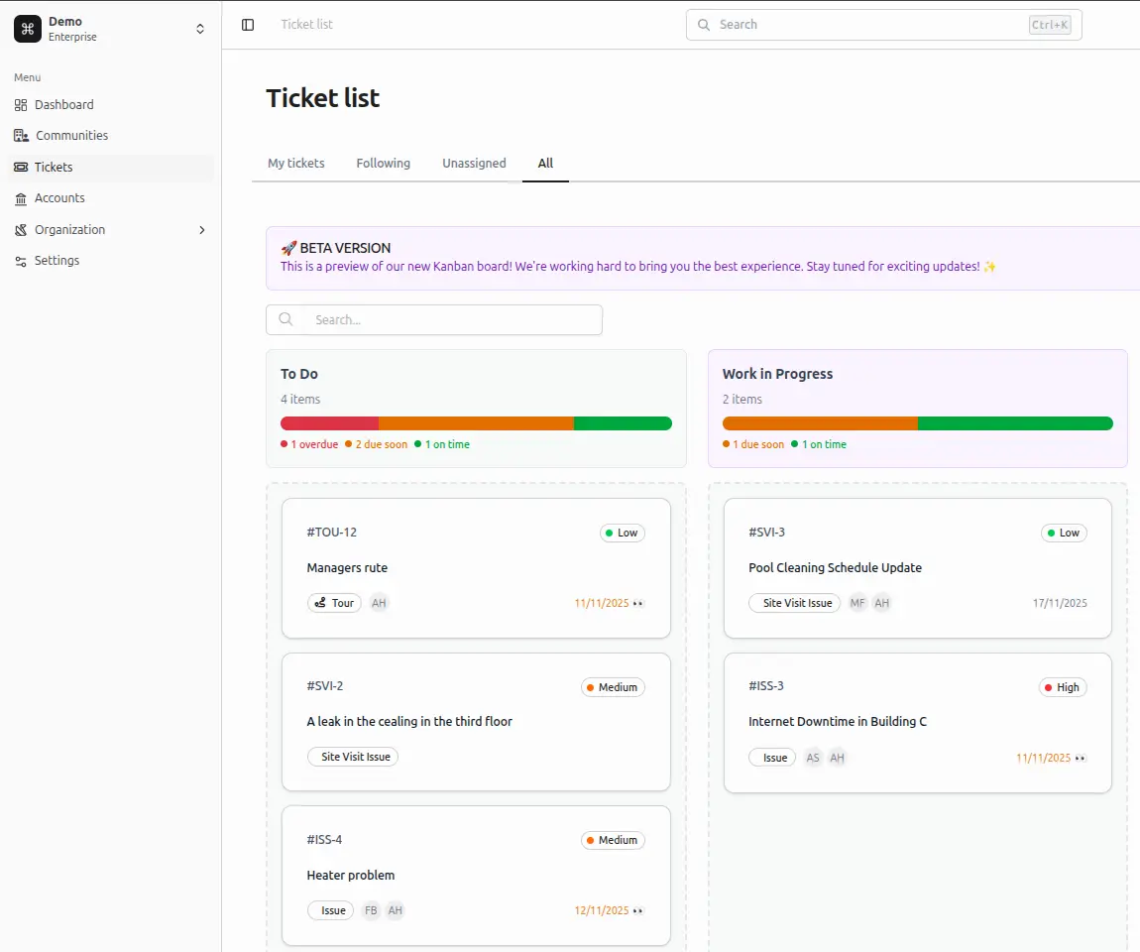Screen dimensions: 1140x952
Task: Click the Settings sliders icon
Action: pos(21,260)
